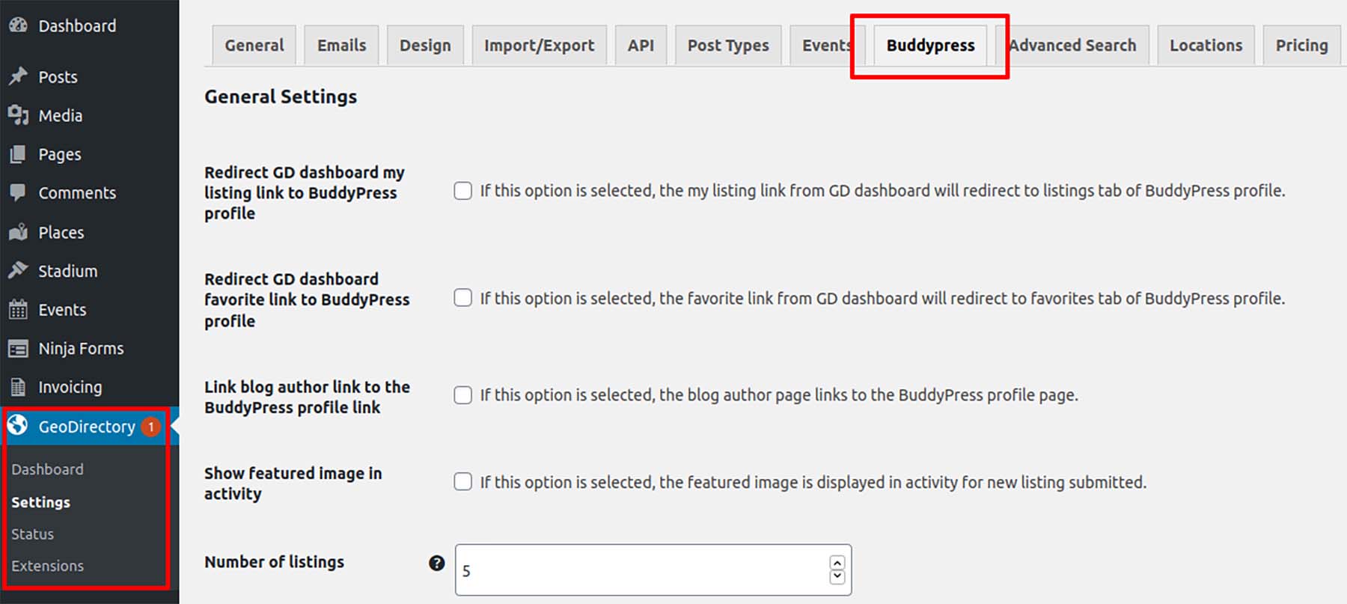Open Ninja Forms in the sidebar

[81, 349]
